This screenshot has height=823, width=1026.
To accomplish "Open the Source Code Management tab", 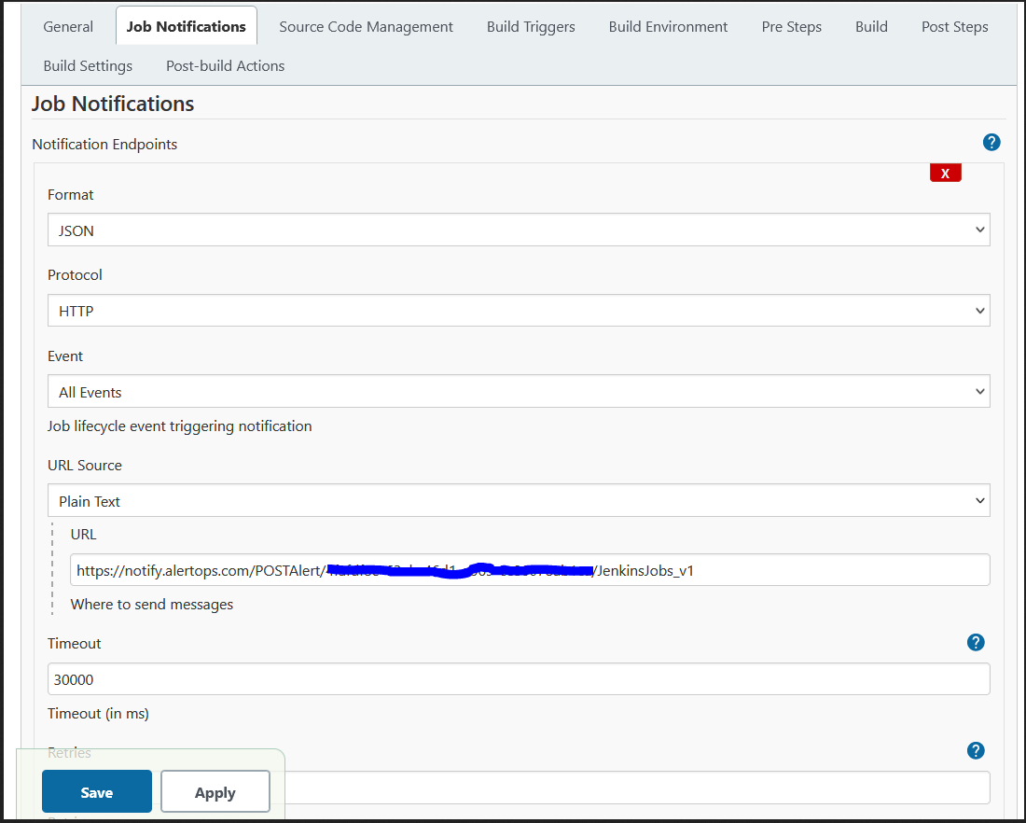I will pyautogui.click(x=366, y=27).
